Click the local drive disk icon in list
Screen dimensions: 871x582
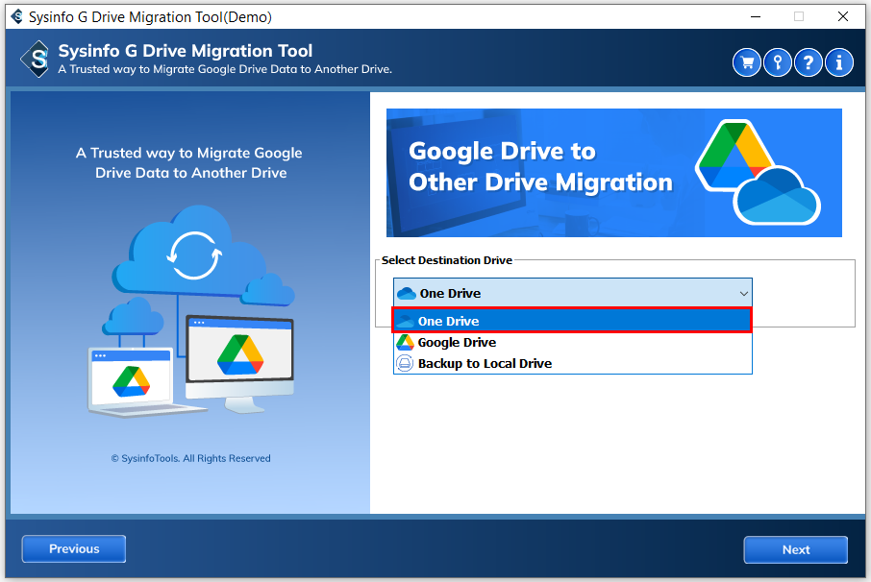pyautogui.click(x=405, y=364)
